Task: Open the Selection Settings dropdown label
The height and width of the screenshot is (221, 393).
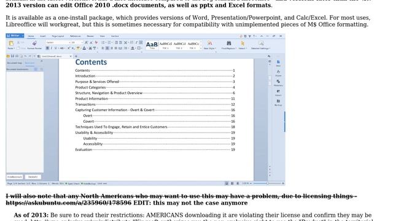Action: (260, 48)
